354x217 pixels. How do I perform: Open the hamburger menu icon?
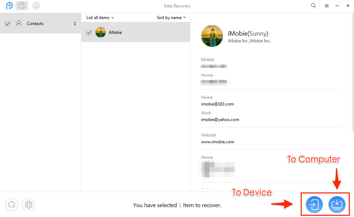tap(327, 6)
